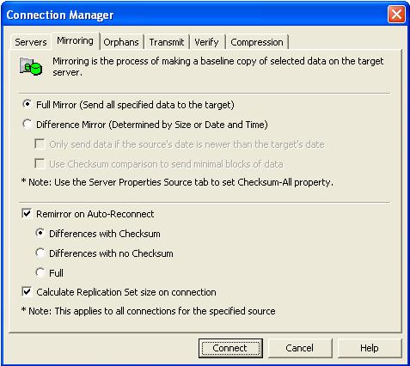Select the Mirroring tab
Viewport: 410px width, 366px height.
coord(75,40)
